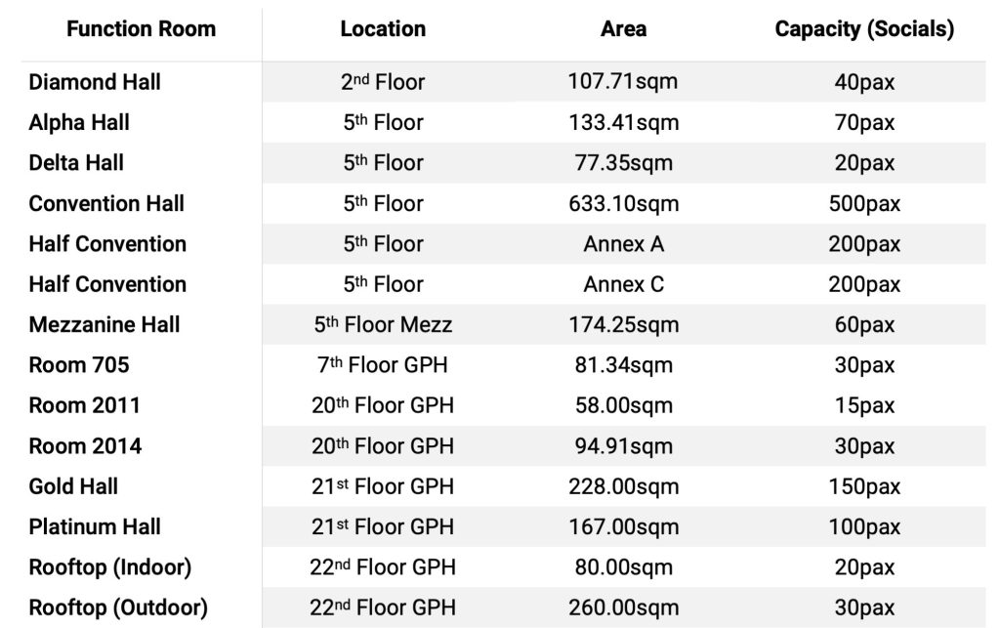Click the Room 705 cell

click(x=79, y=365)
